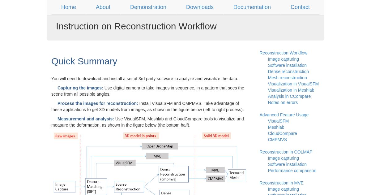The width and height of the screenshot is (371, 195).
Task: Jump to Reconstruction in MVE section
Action: click(x=282, y=183)
